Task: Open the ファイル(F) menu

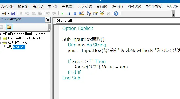Action: [x=7, y=7]
